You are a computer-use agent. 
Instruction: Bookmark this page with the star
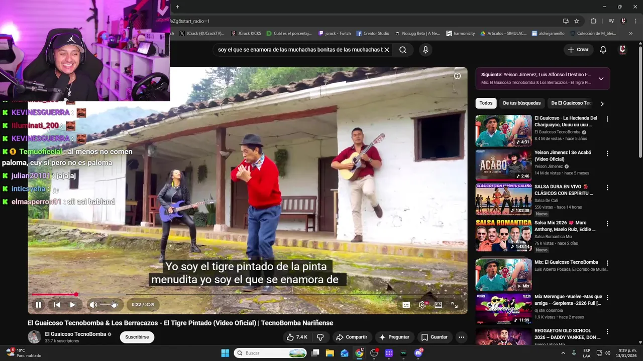click(577, 21)
